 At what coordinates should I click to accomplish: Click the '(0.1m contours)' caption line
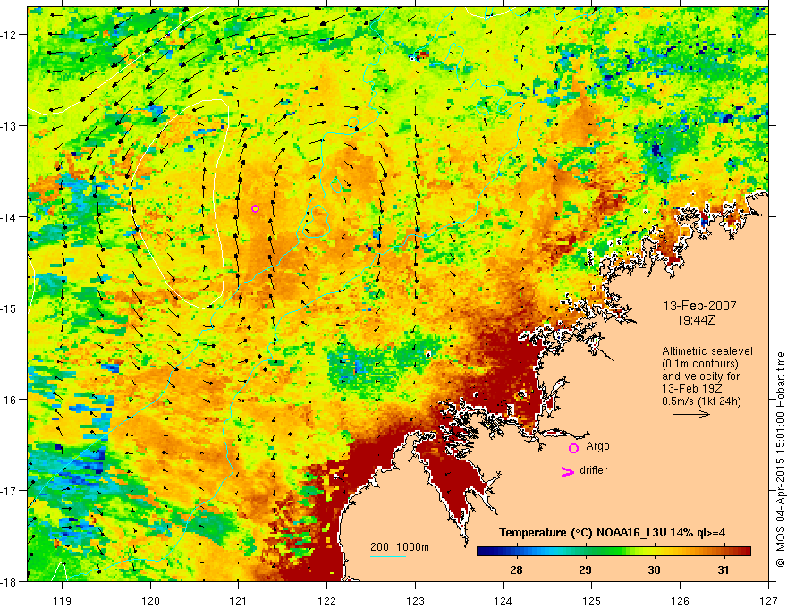[x=700, y=364]
